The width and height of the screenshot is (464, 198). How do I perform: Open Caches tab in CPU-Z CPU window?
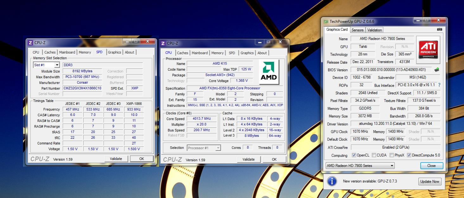coord(183,53)
